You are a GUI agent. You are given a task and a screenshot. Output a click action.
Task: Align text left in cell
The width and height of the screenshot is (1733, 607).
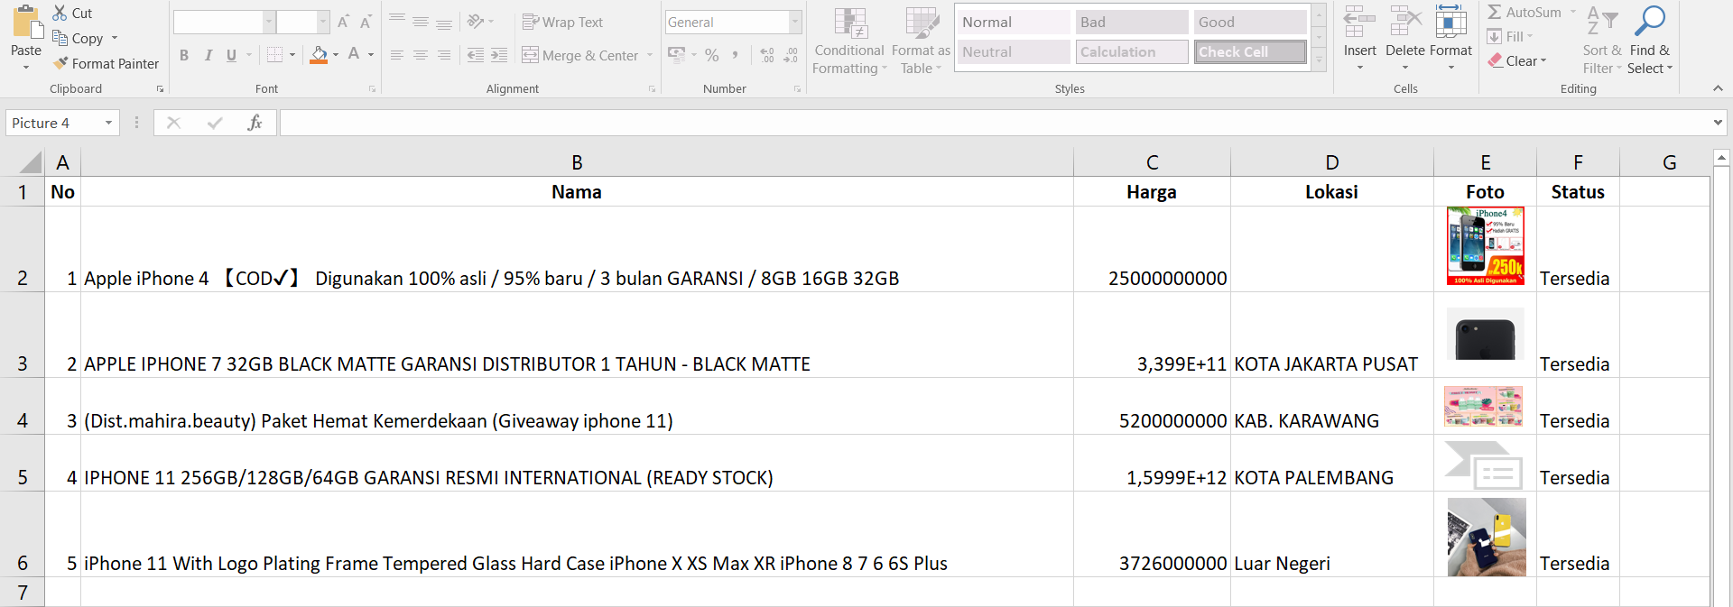point(397,55)
